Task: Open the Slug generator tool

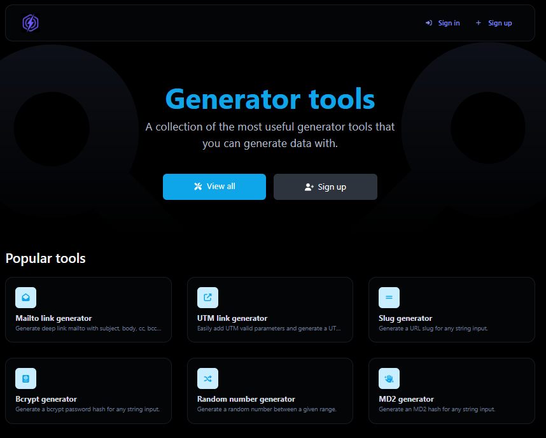Action: [451, 310]
